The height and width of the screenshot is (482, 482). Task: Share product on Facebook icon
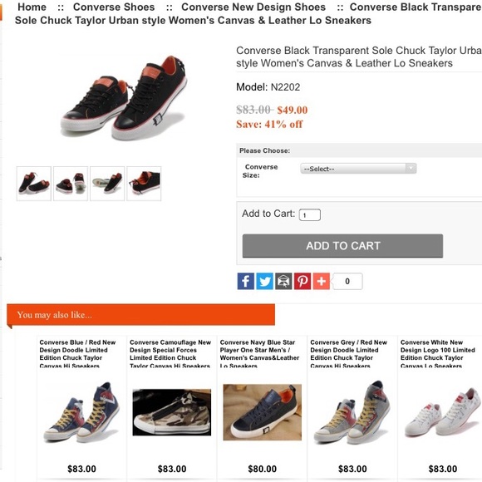click(245, 281)
